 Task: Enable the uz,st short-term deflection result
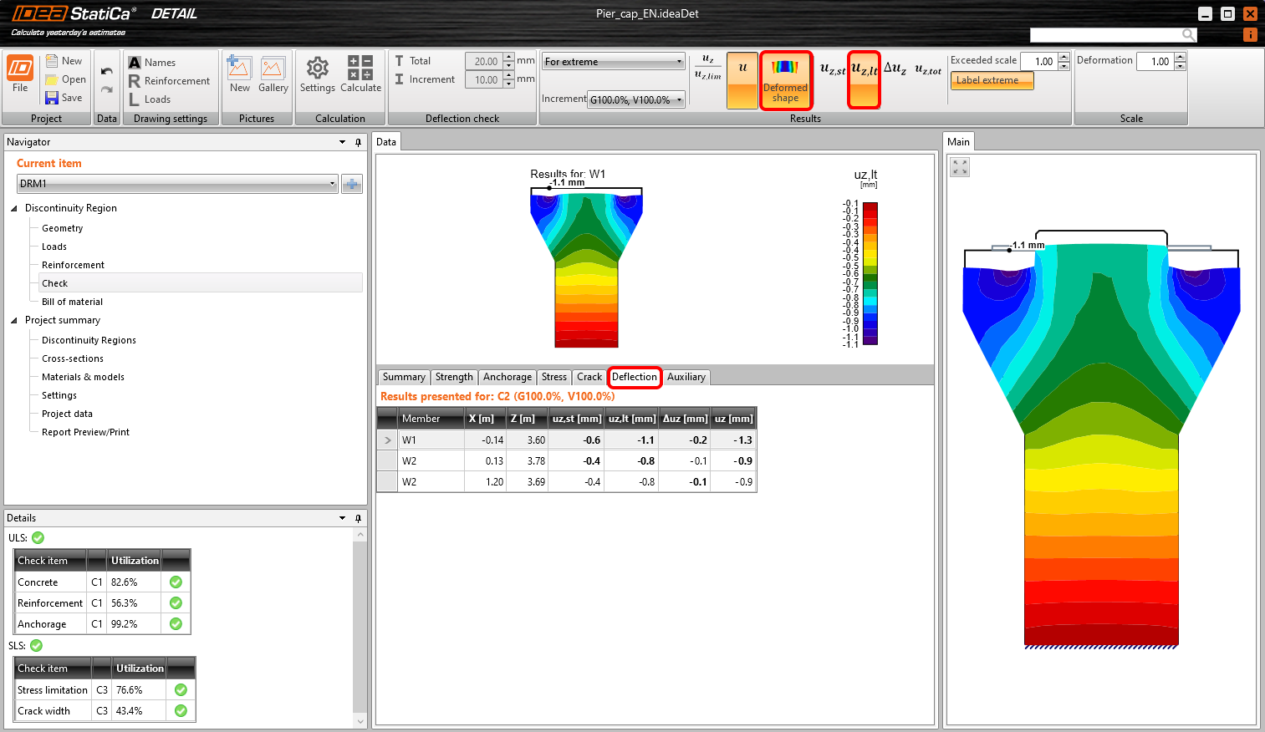pyautogui.click(x=832, y=70)
